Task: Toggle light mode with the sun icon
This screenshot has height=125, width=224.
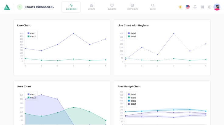Action: [x=180, y=7]
